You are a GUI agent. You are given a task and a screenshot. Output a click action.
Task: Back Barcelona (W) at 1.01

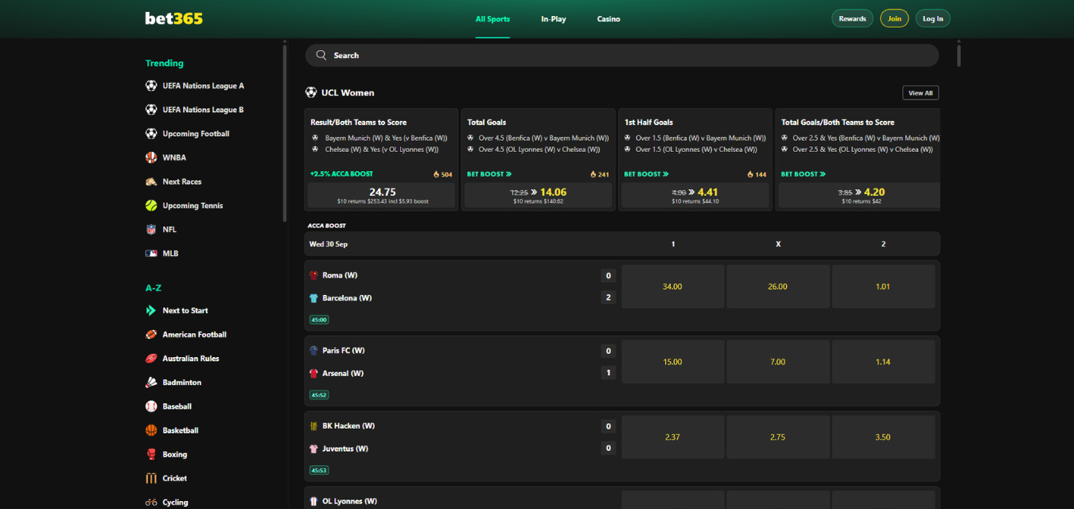tap(883, 286)
